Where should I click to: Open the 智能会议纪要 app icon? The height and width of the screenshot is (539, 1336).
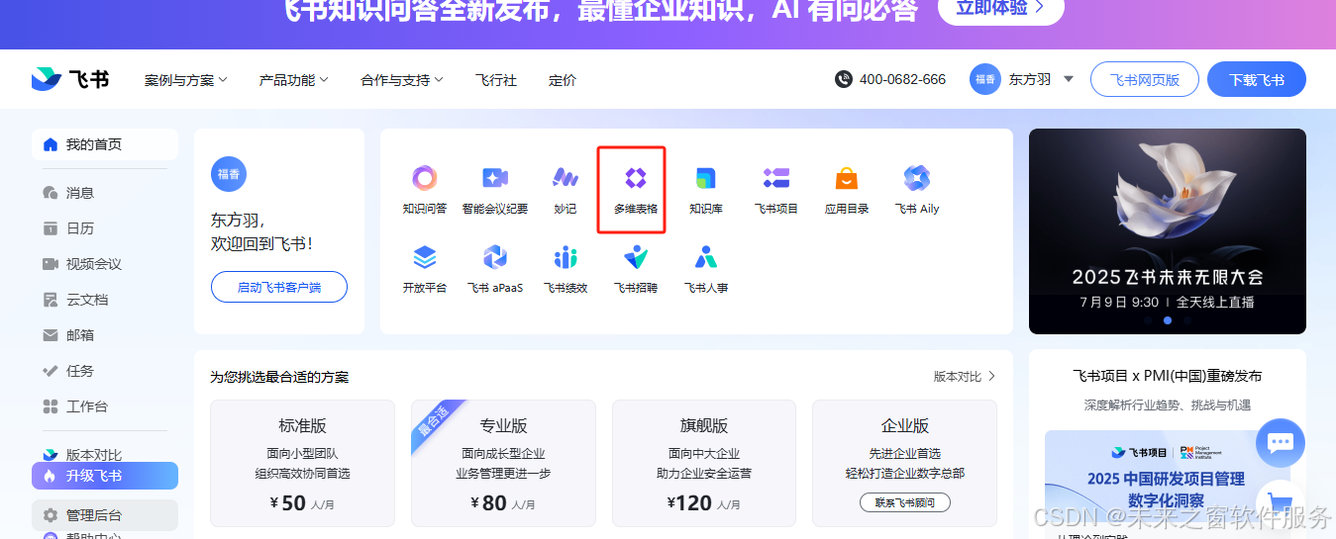tap(494, 179)
